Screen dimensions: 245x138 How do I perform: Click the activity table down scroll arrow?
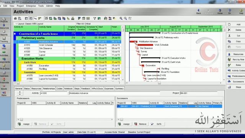[x=123, y=80]
